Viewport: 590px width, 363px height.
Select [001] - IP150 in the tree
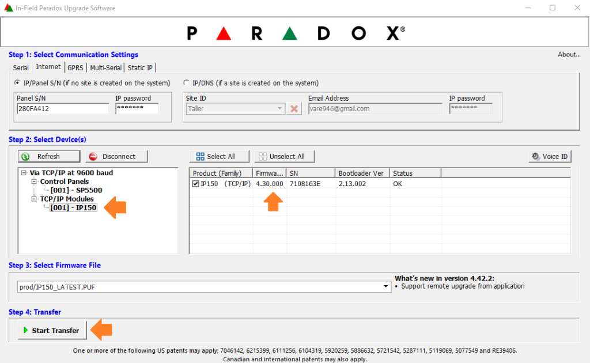73,207
